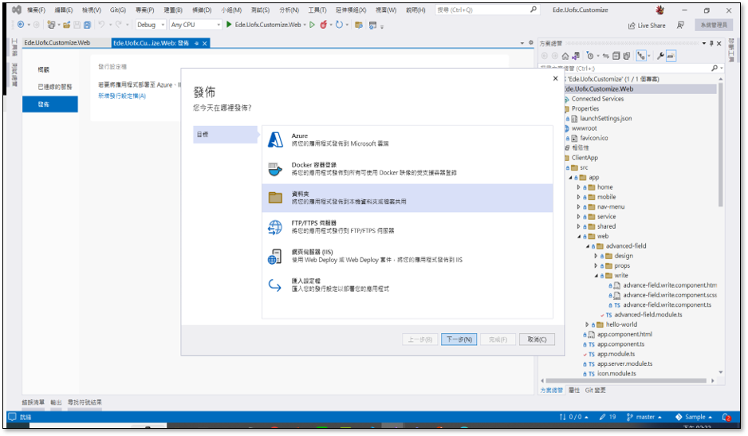Click Sync with Active Document arrows icon
Image resolution: width=748 pixels, height=436 pixels.
(x=606, y=57)
